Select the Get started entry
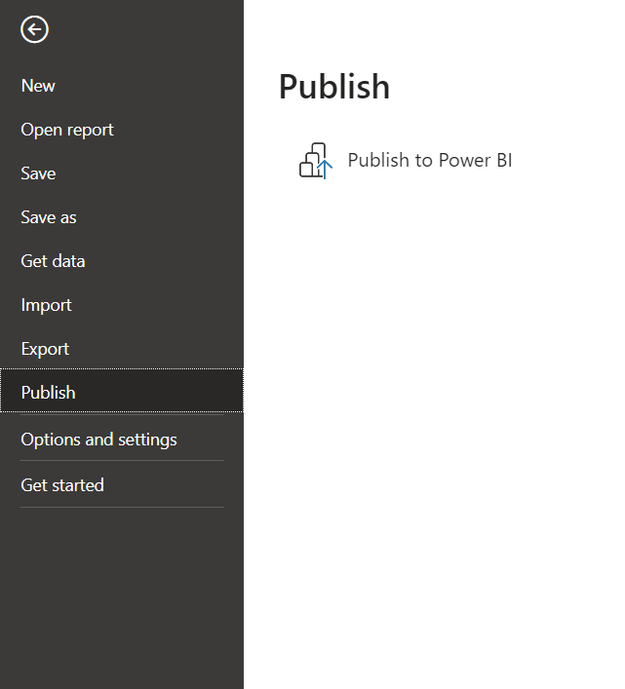Viewport: 625px width, 689px height. [122, 485]
